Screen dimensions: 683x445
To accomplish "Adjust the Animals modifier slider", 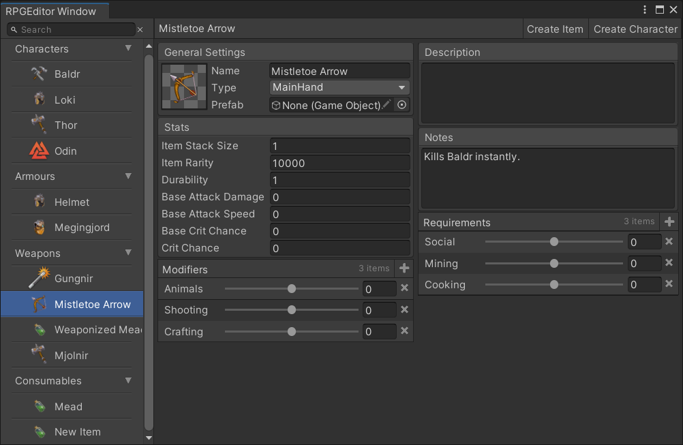I will tap(292, 288).
